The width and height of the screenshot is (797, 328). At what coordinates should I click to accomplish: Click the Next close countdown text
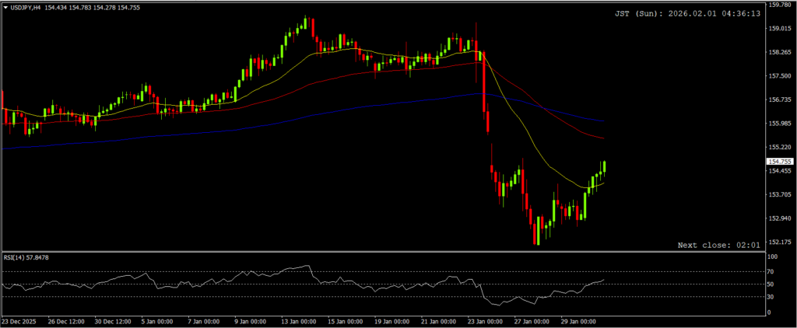click(x=718, y=245)
